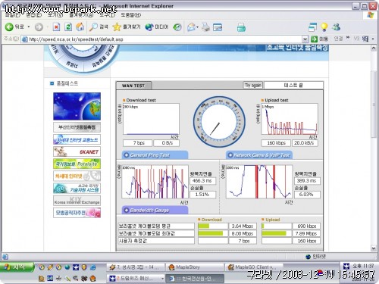Click the 7.89 Mbps upload maximum value
This screenshot has width=379, height=284.
tap(305, 233)
